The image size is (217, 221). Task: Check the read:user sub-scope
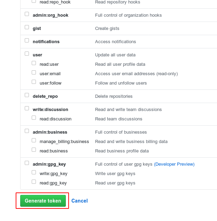(34, 63)
